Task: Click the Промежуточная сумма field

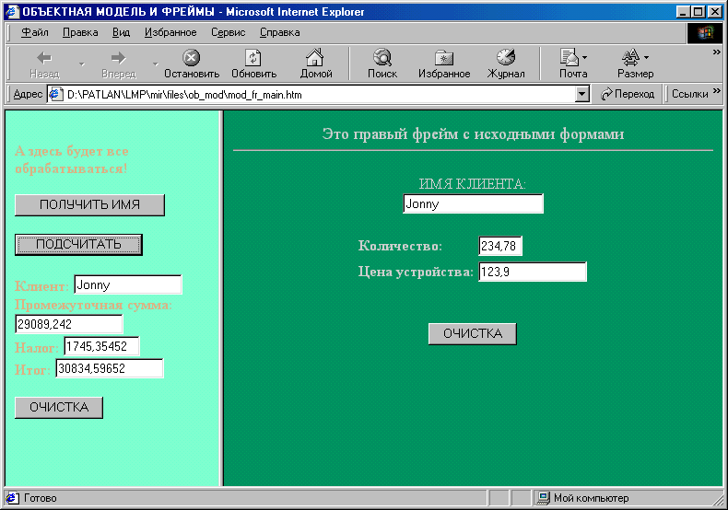Action: (69, 324)
